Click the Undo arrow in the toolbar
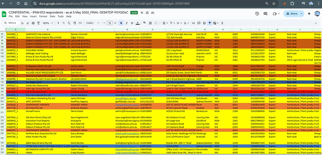 coord(22,23)
